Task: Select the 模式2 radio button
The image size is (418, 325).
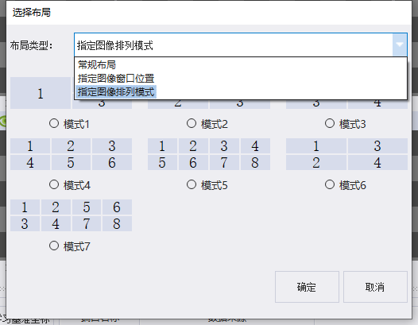Action: click(192, 124)
